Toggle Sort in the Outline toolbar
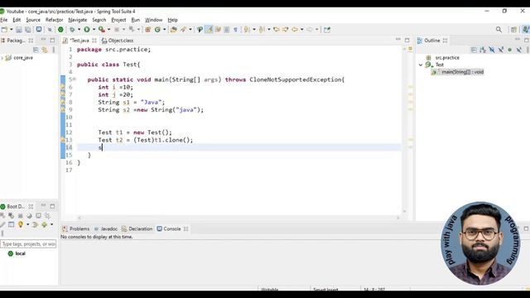The height and width of the screenshot is (298, 530). (x=483, y=50)
